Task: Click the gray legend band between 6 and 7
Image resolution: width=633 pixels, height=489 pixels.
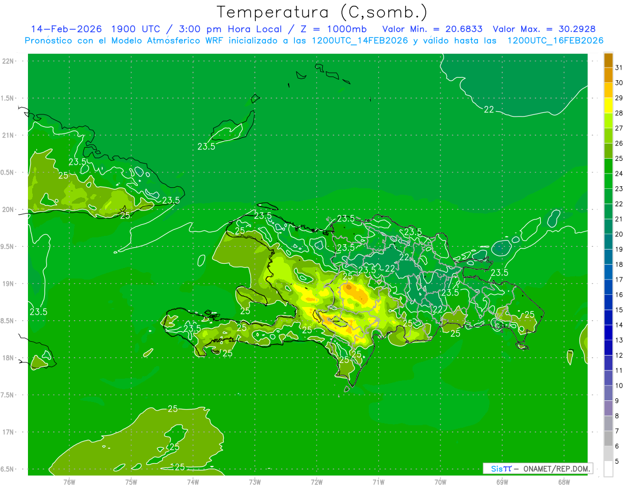Action: [x=608, y=438]
